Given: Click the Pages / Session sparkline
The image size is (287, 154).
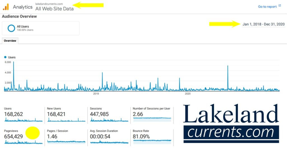Looking at the screenshot, I should 66,142.
